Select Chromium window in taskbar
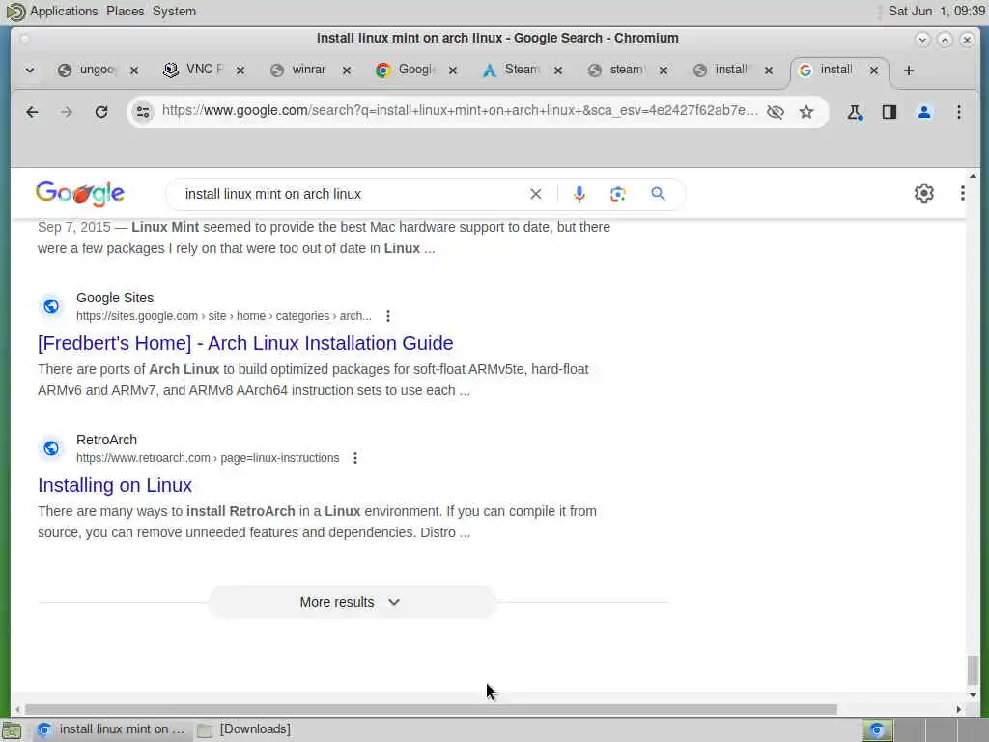989x742 pixels. click(111, 730)
